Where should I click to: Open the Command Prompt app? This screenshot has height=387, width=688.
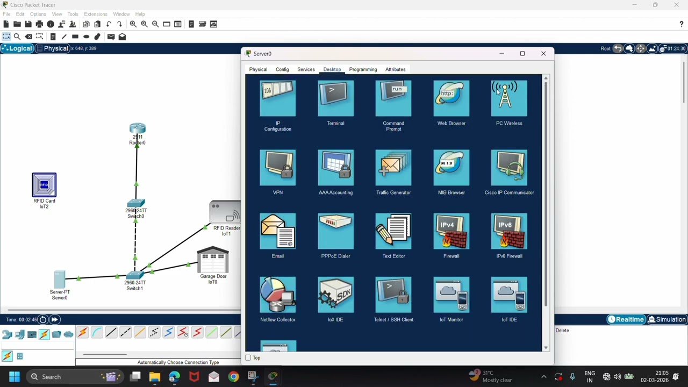(x=393, y=98)
